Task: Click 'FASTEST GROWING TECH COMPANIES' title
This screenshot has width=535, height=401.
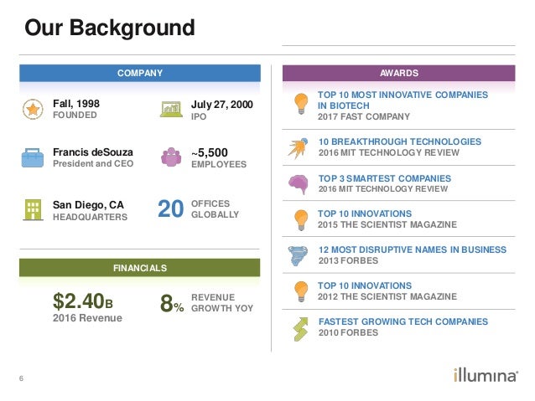Action: (403, 321)
